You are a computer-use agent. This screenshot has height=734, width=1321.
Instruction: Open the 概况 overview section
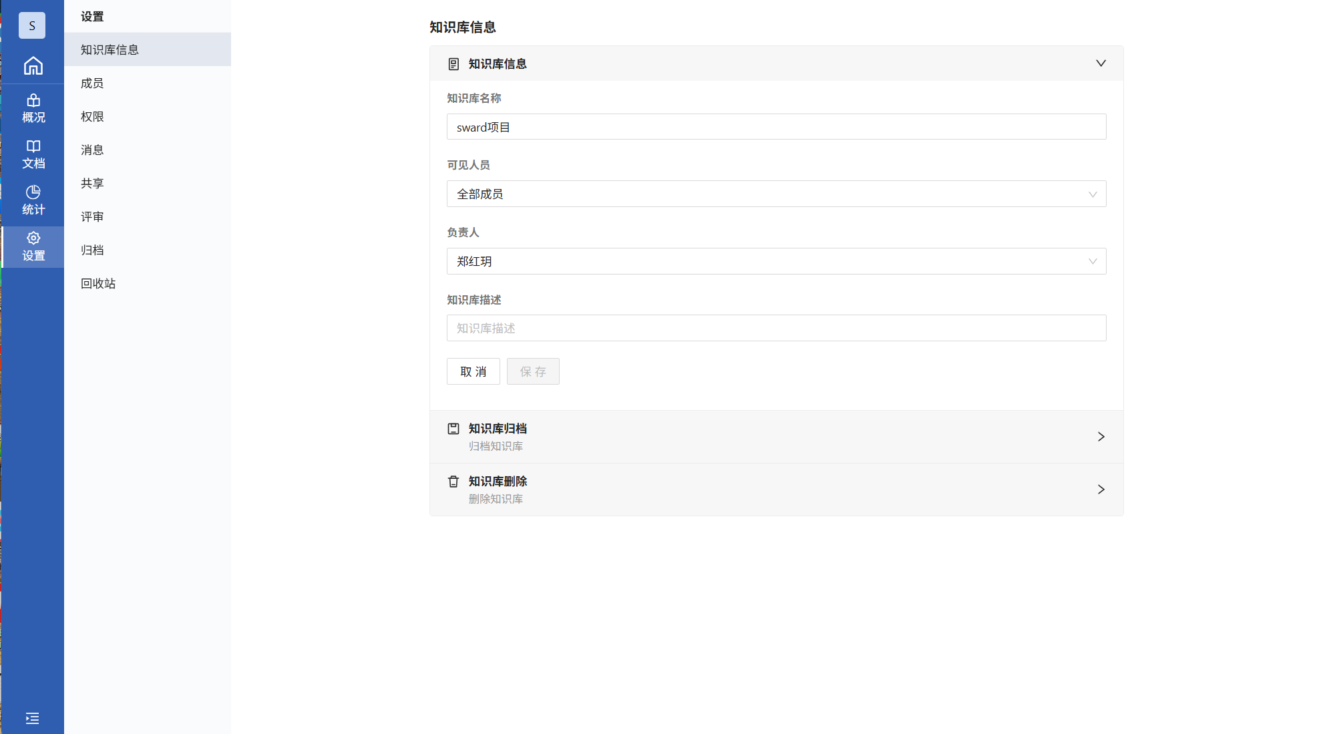(x=33, y=108)
